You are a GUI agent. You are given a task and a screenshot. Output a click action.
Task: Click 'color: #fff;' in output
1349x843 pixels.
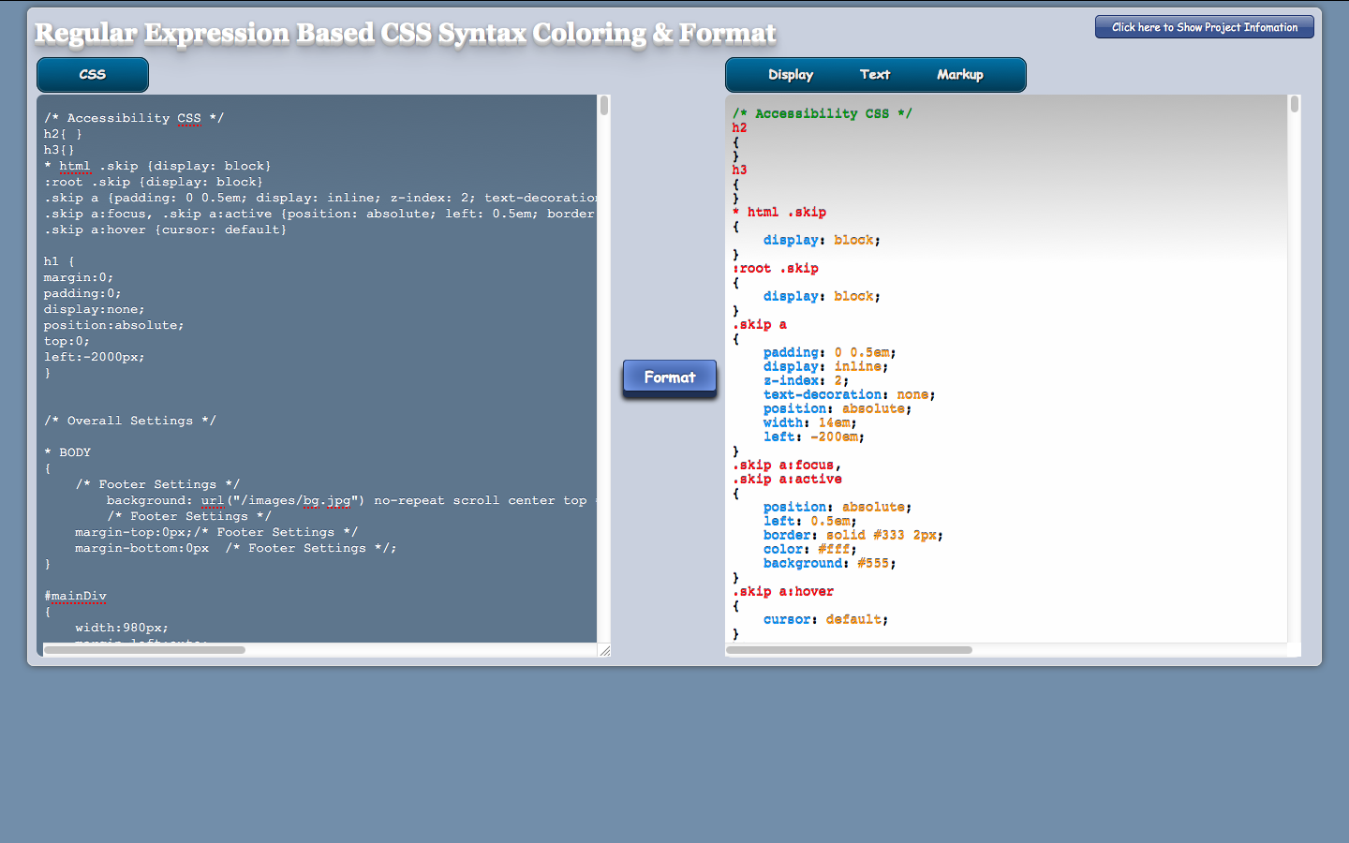coord(809,549)
